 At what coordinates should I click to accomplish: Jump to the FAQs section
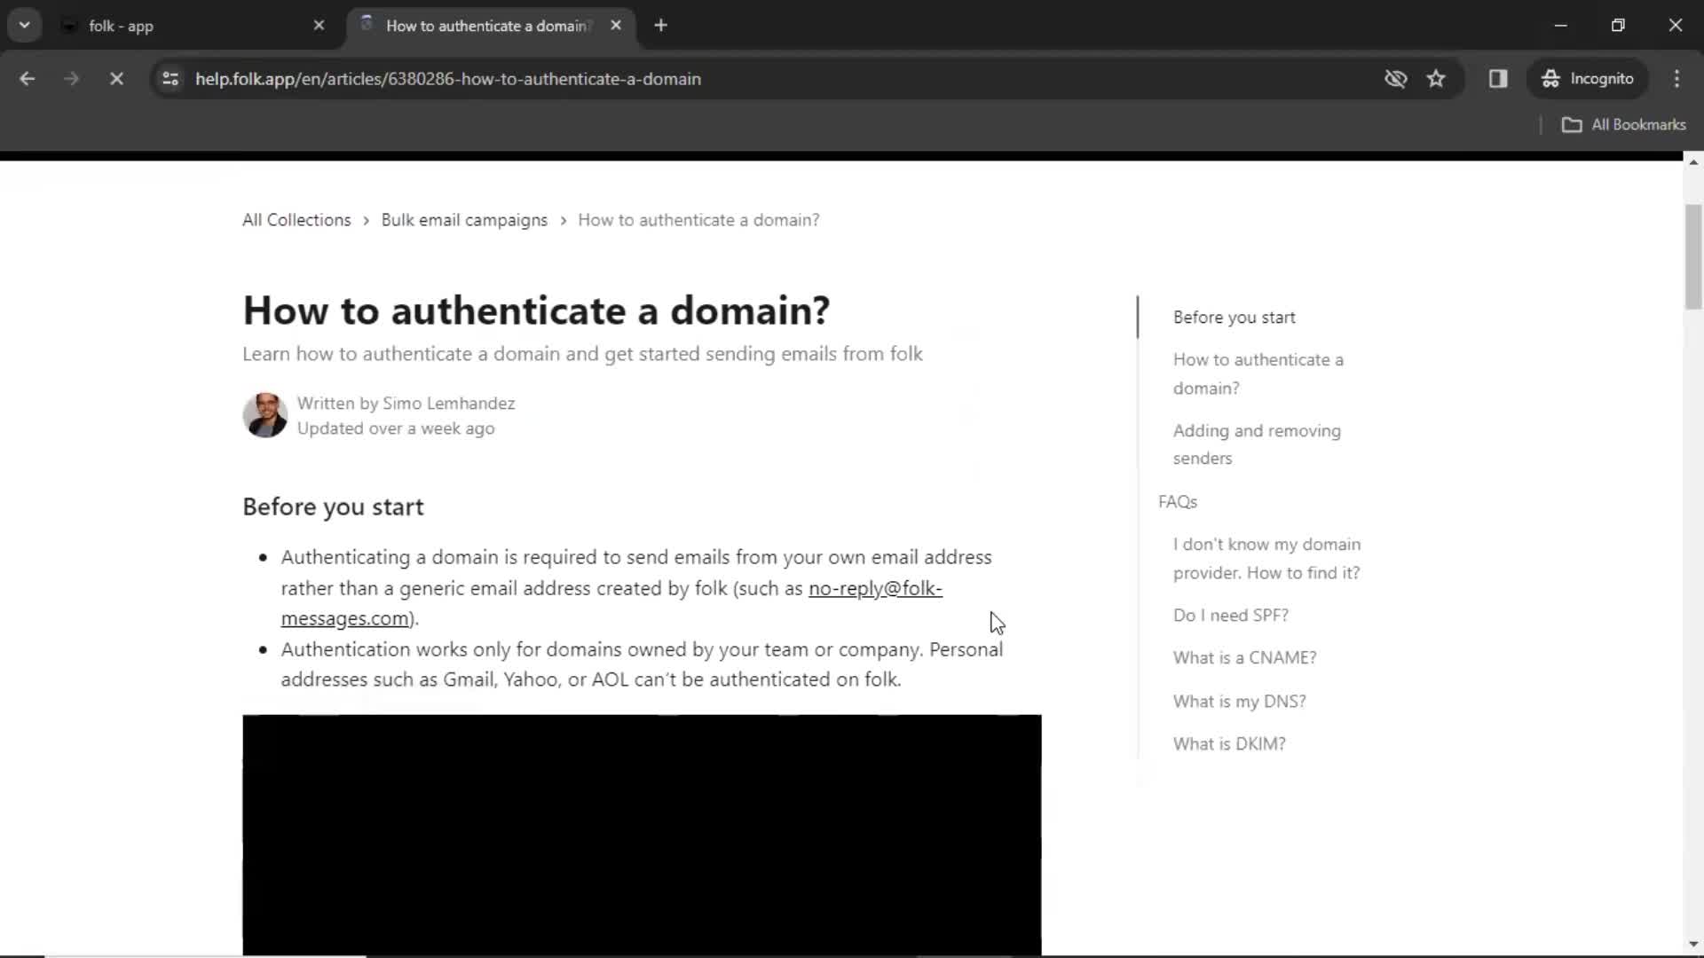[1178, 502]
